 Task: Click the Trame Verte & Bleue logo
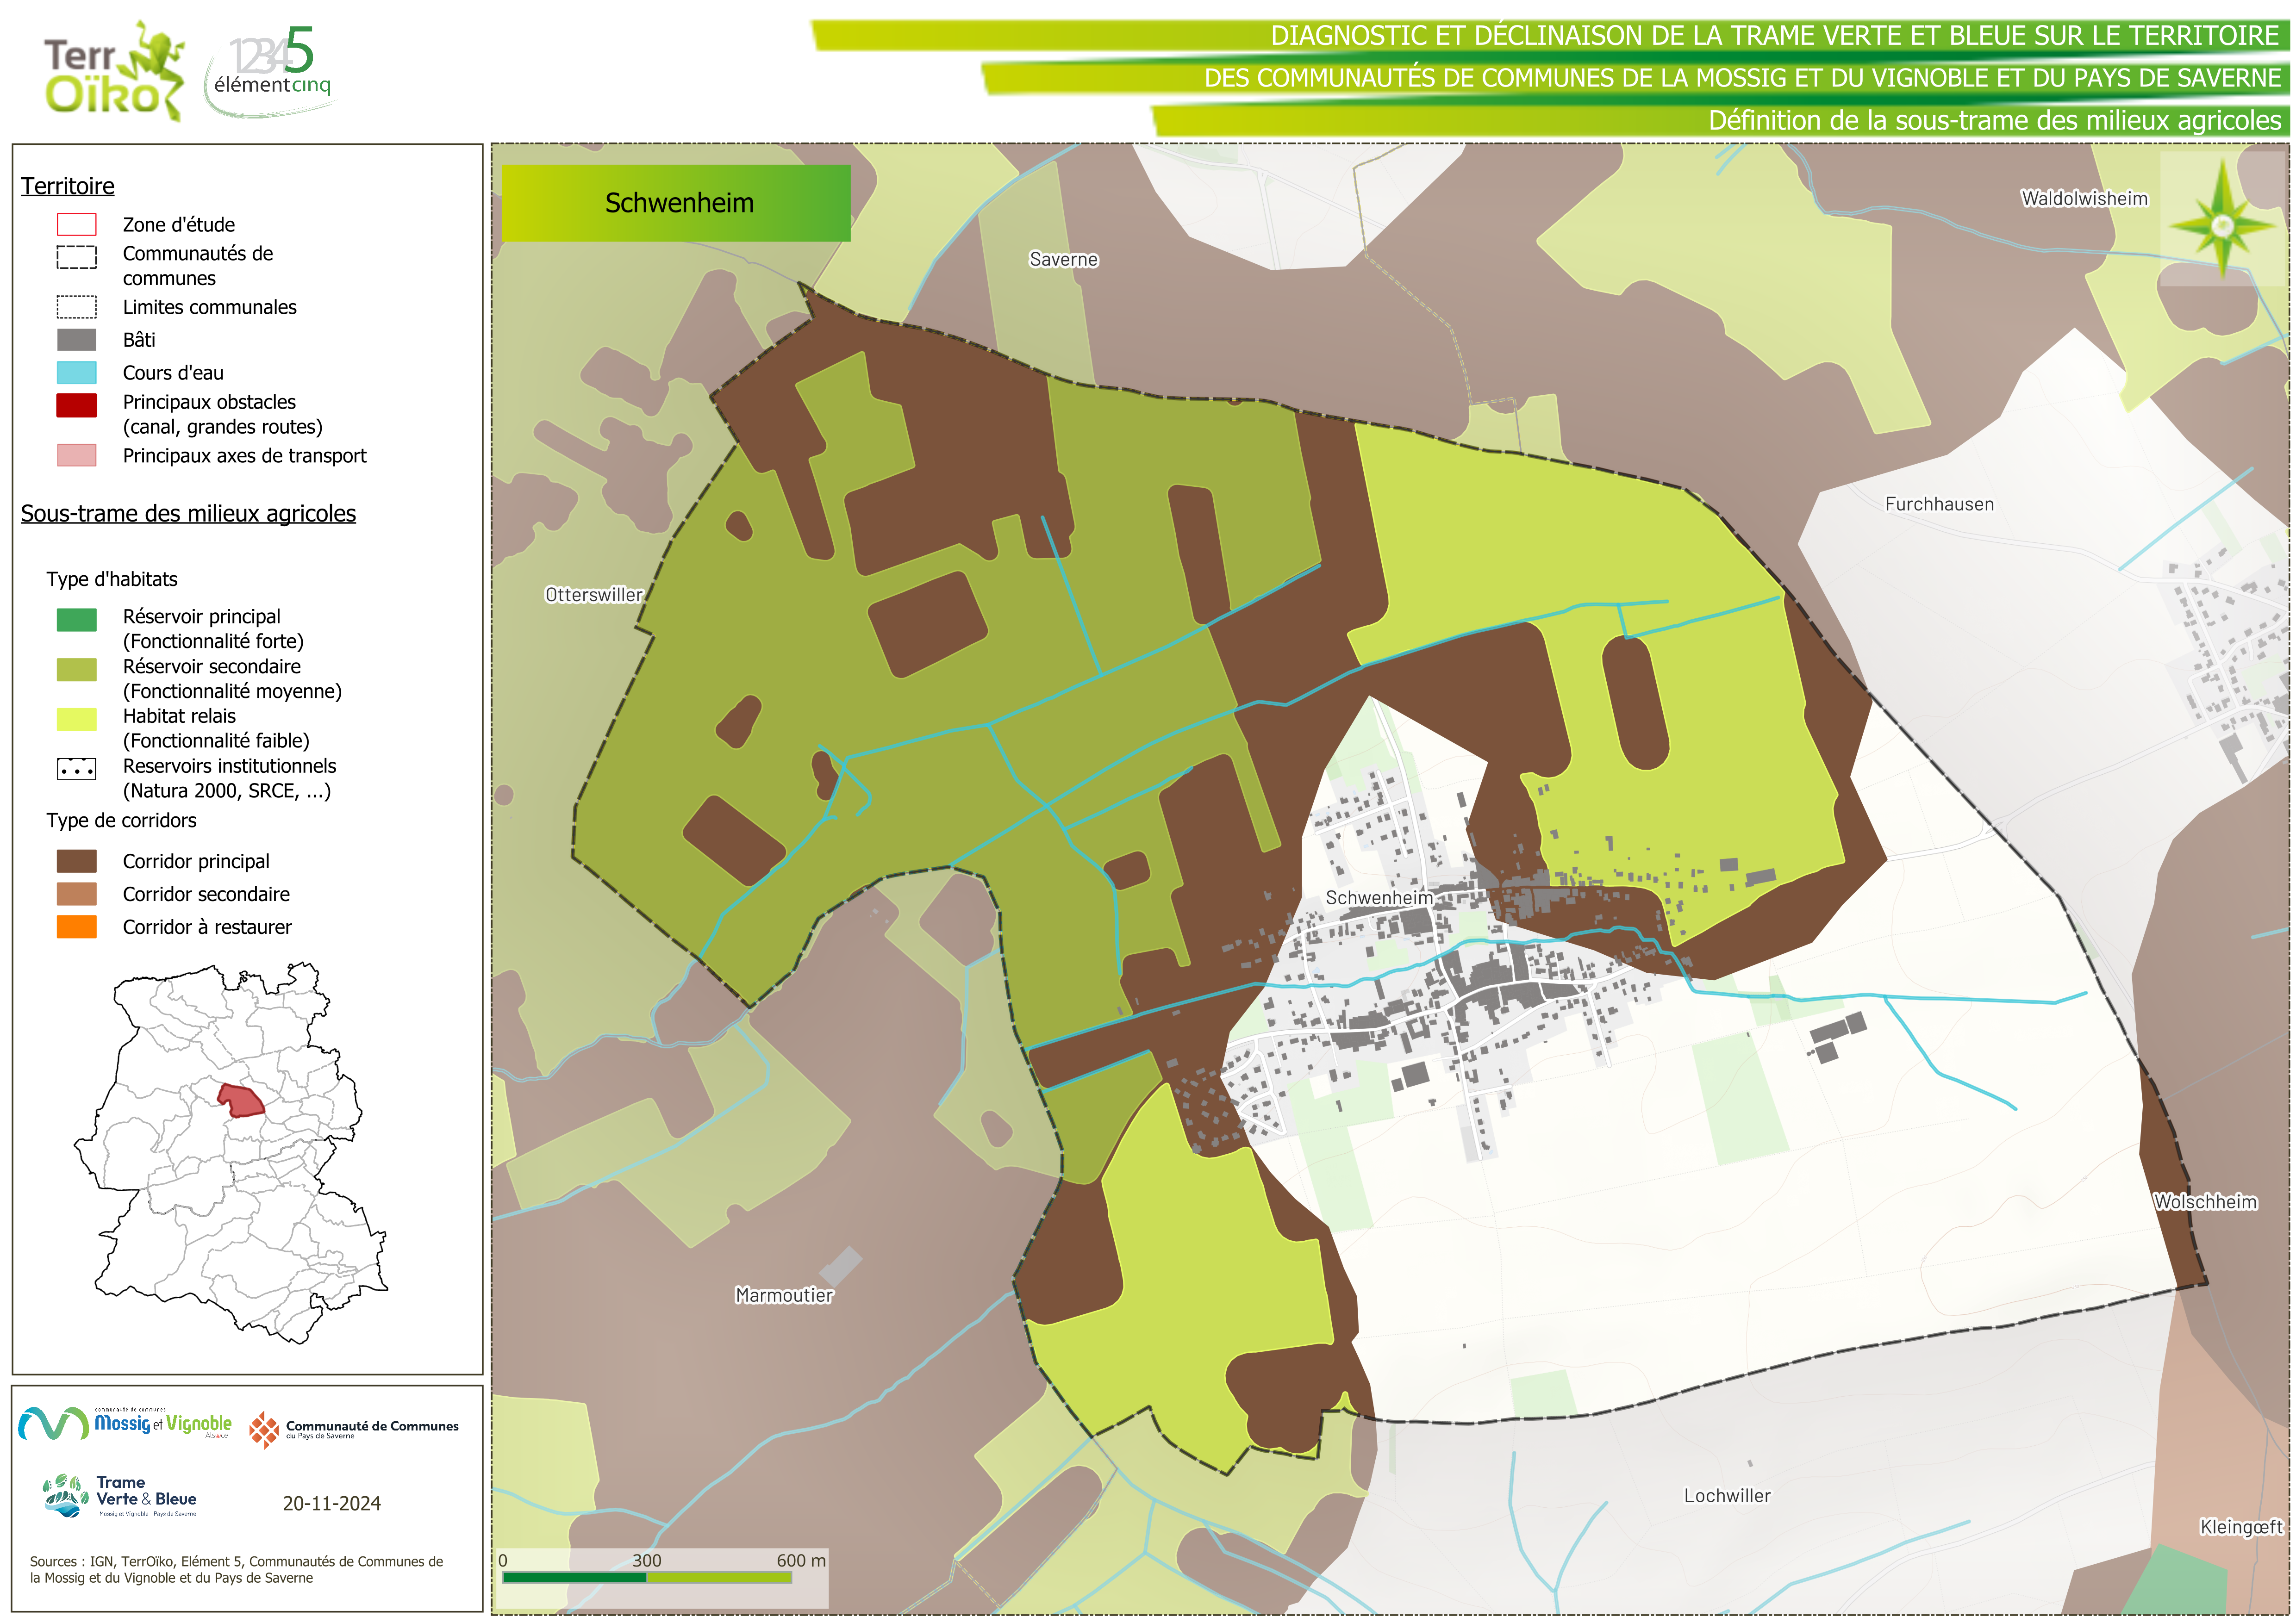pos(120,1497)
